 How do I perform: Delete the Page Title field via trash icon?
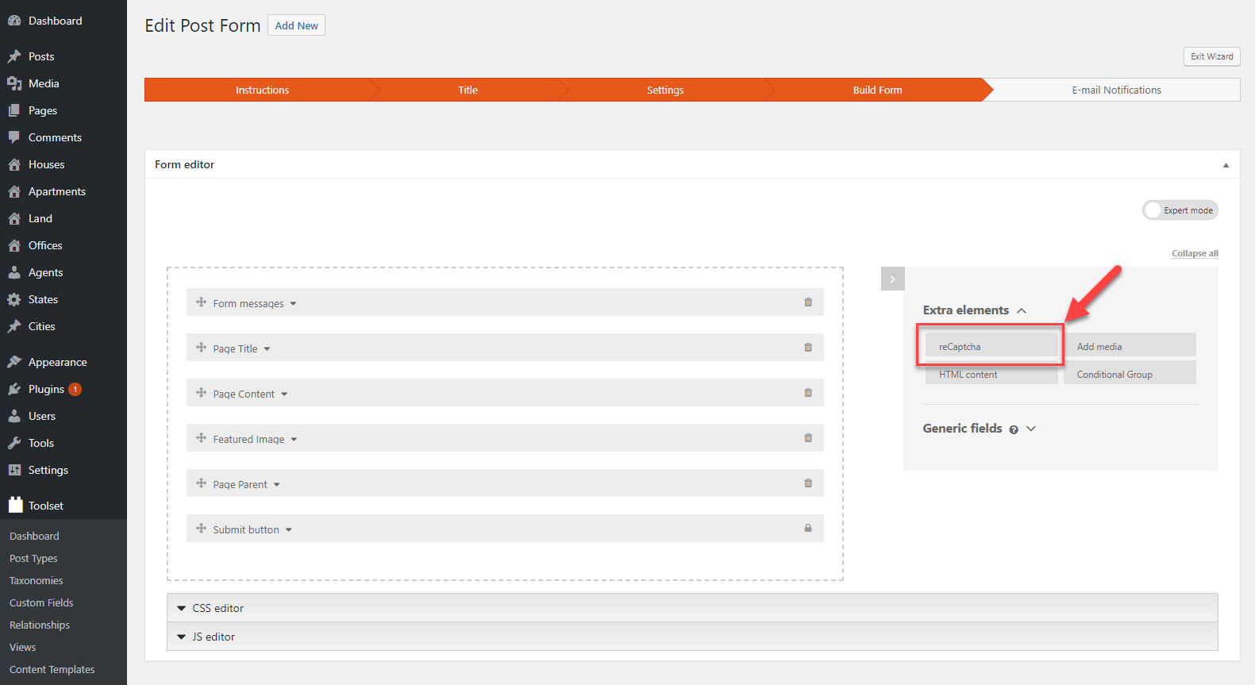tap(808, 348)
